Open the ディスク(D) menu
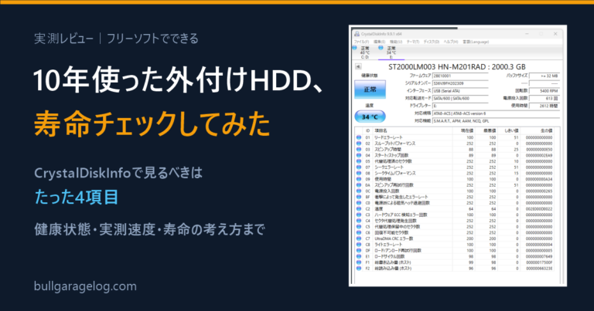This screenshot has width=594, height=311. pyautogui.click(x=431, y=42)
